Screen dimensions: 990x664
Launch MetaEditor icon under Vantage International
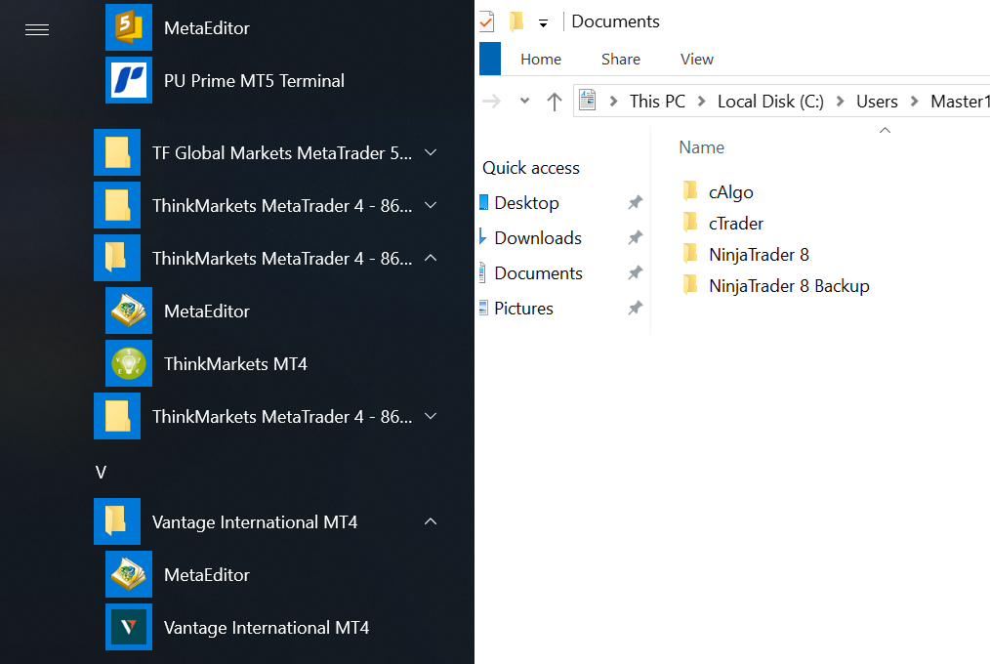129,574
